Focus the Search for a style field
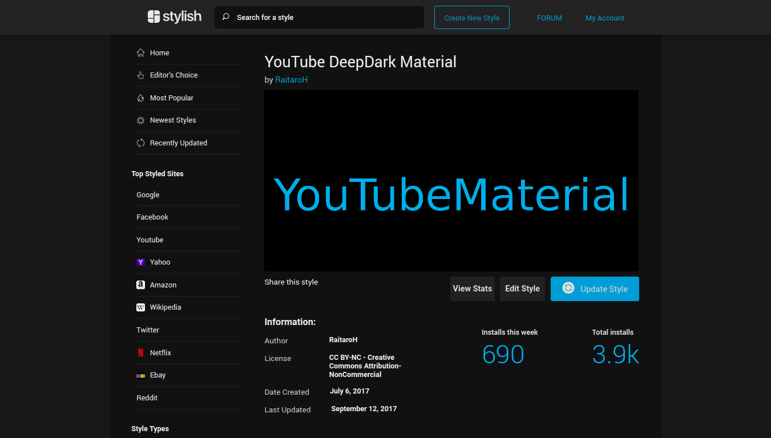The height and width of the screenshot is (438, 771). point(319,17)
